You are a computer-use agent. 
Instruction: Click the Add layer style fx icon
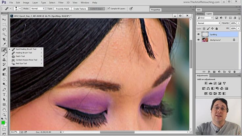209,72
